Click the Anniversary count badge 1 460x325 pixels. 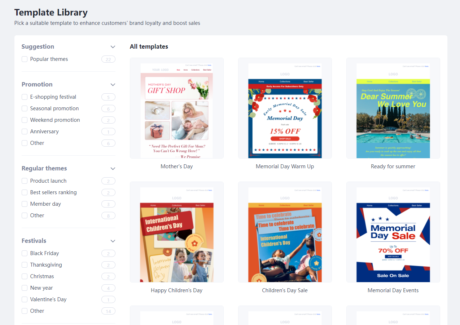click(x=108, y=132)
